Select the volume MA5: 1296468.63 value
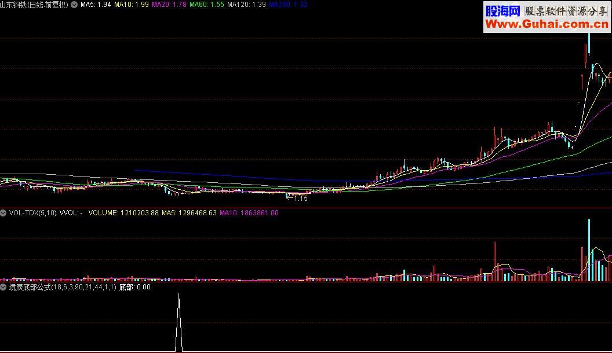This screenshot has width=612, height=353. coord(189,213)
